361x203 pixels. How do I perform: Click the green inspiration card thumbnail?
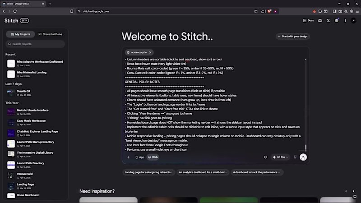[x=229, y=200]
